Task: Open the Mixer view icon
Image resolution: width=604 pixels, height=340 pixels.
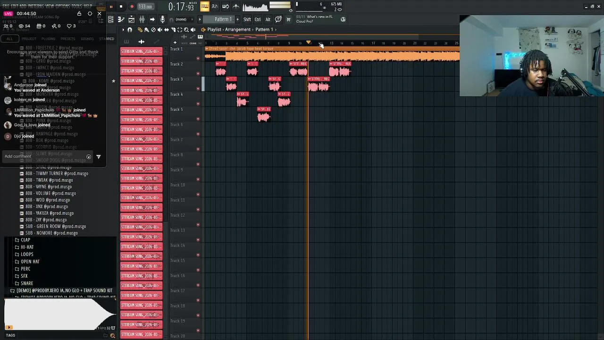Action: pos(142,19)
